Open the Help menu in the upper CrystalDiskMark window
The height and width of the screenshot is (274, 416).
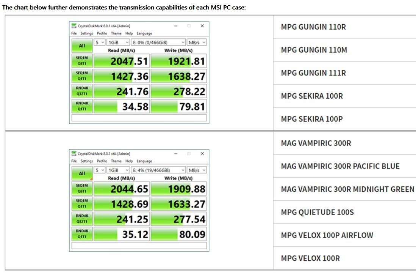click(x=129, y=33)
